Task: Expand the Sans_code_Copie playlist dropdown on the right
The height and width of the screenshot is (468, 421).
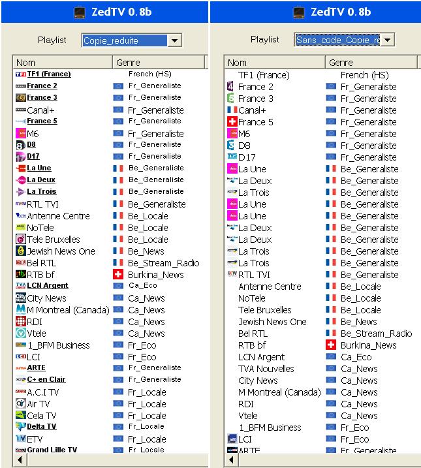Action: coord(388,40)
